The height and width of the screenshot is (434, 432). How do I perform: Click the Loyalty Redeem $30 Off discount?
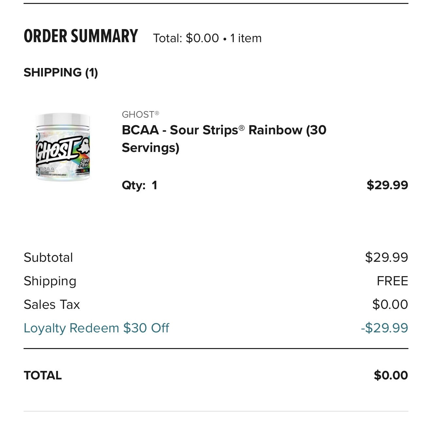[x=96, y=328]
